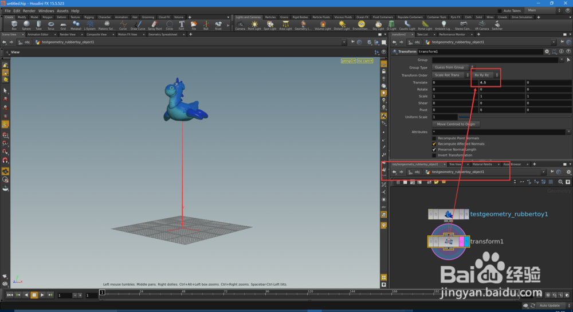Add a Sky Light
The image size is (573, 312).
[x=378, y=26]
